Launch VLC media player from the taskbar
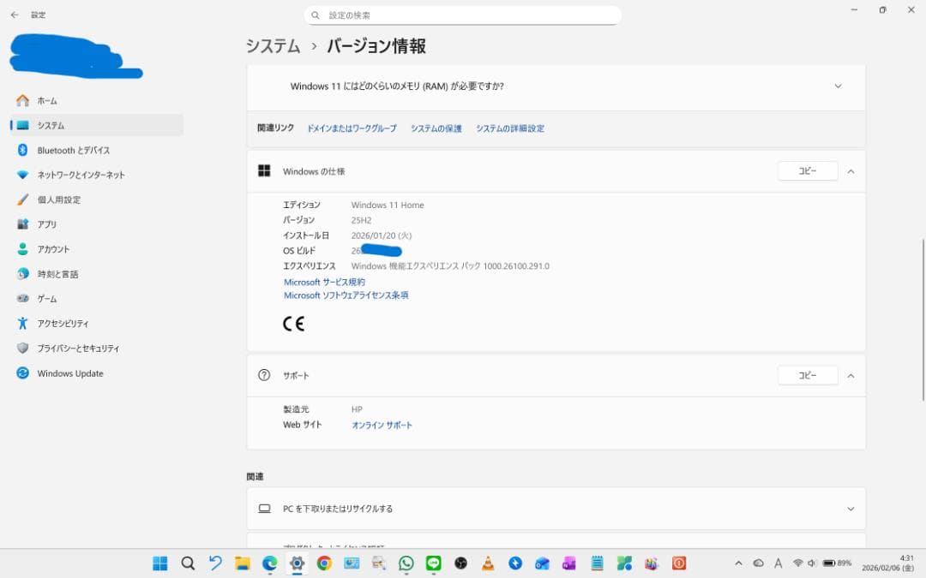The width and height of the screenshot is (926, 578). (x=488, y=563)
